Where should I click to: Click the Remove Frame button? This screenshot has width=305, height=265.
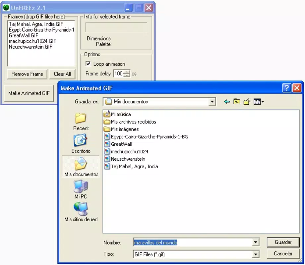pyautogui.click(x=27, y=74)
